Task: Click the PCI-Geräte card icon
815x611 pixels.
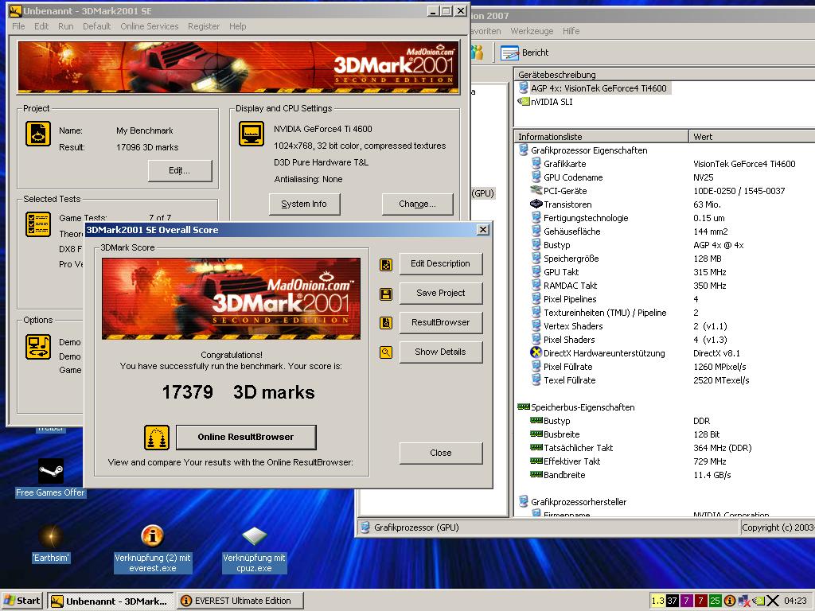Action: (536, 190)
